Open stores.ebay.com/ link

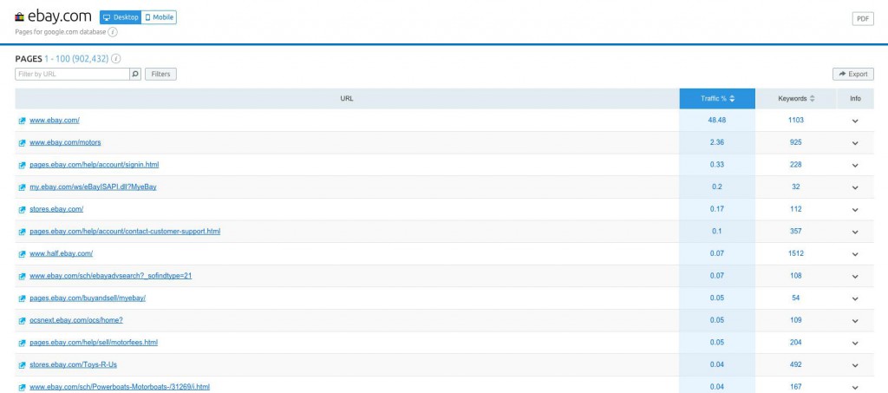tap(56, 209)
